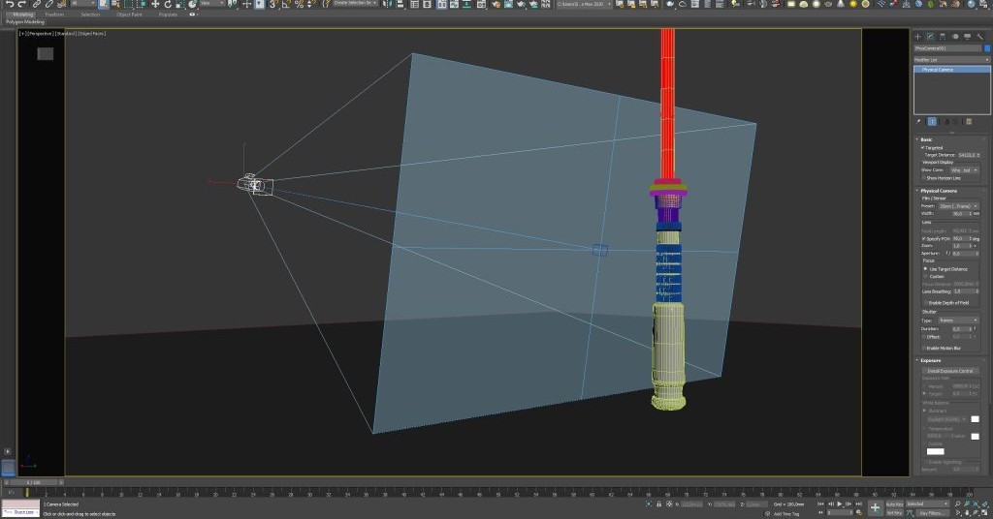Viewport: 993px width, 519px height.
Task: Click the Configure Modifier Sets icon
Action: pyautogui.click(x=969, y=122)
